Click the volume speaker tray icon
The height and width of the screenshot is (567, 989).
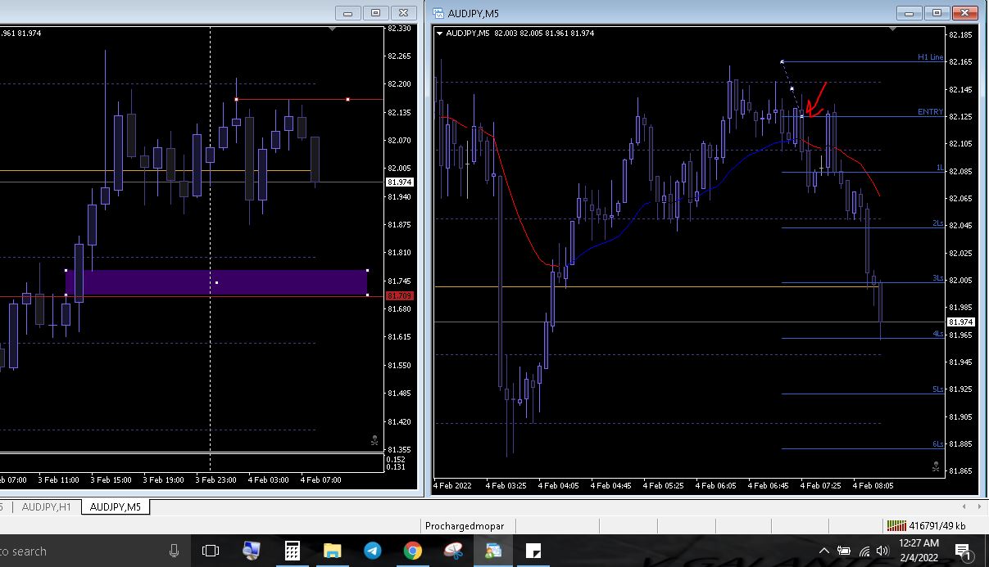882,551
